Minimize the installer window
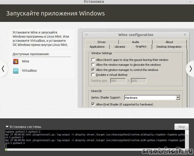 click(x=190, y=2)
